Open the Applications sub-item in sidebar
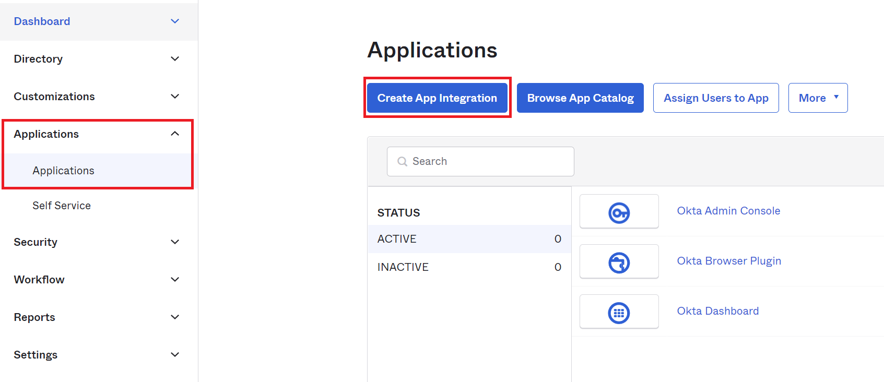This screenshot has height=382, width=884. point(63,171)
